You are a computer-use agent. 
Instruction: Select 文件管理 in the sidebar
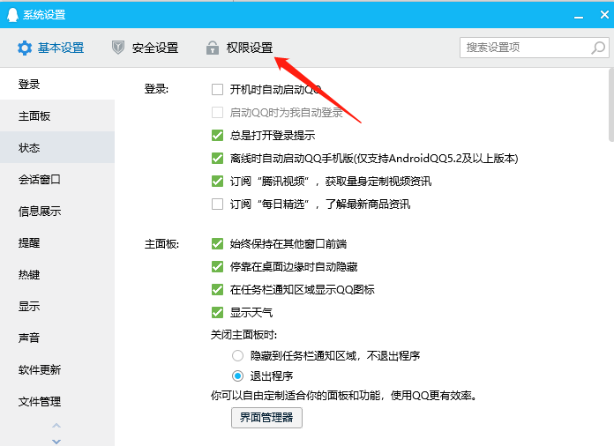[x=57, y=401]
